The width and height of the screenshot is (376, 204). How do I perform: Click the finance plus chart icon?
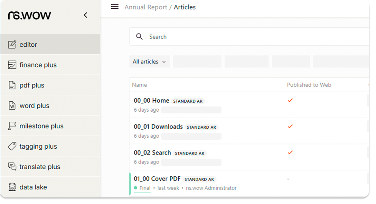12,65
